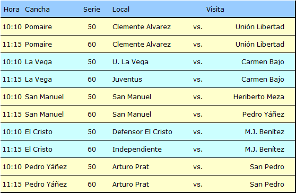Select Clemente Alvarez in the 10:10 Pomaire row
The height and width of the screenshot is (193, 296).
[x=142, y=27]
